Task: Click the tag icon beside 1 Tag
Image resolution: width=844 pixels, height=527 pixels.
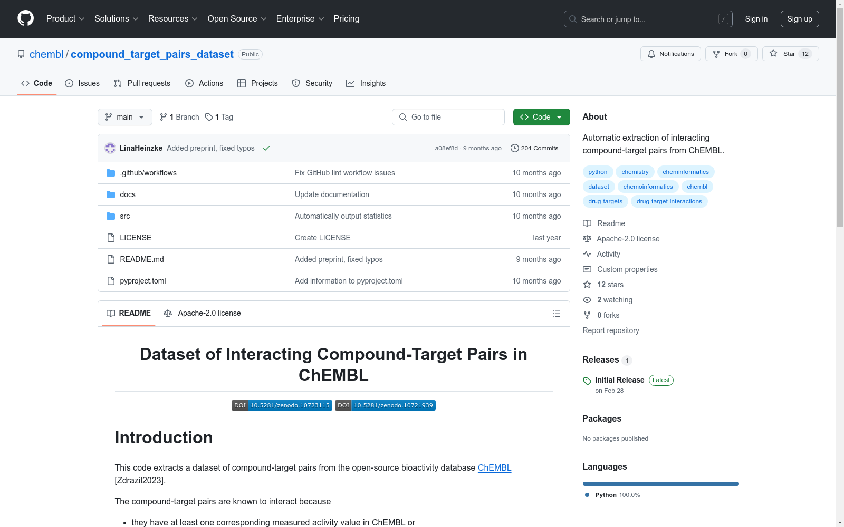Action: tap(209, 117)
